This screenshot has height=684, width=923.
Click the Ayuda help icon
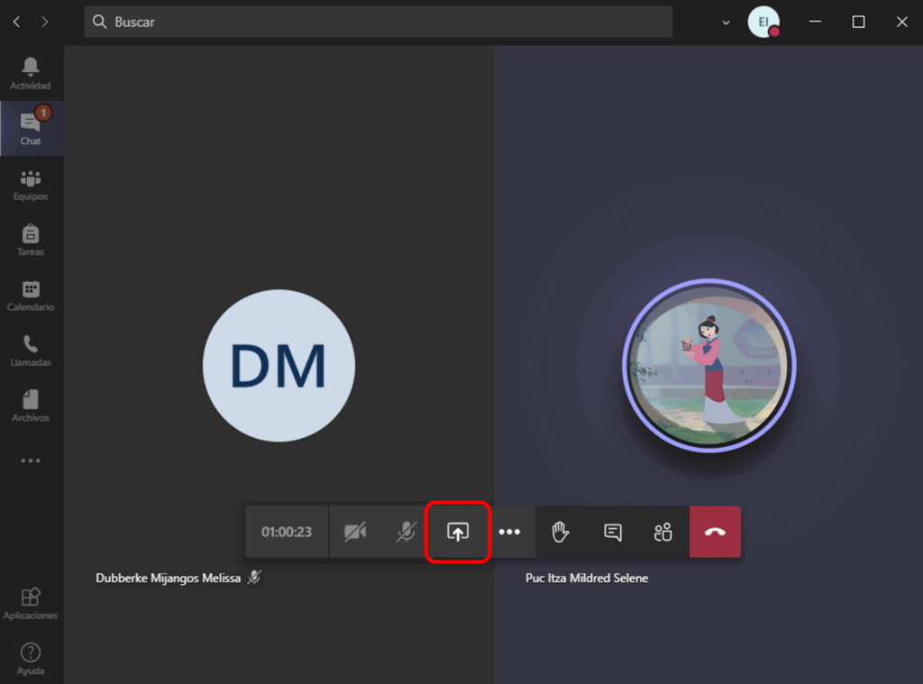(x=31, y=659)
